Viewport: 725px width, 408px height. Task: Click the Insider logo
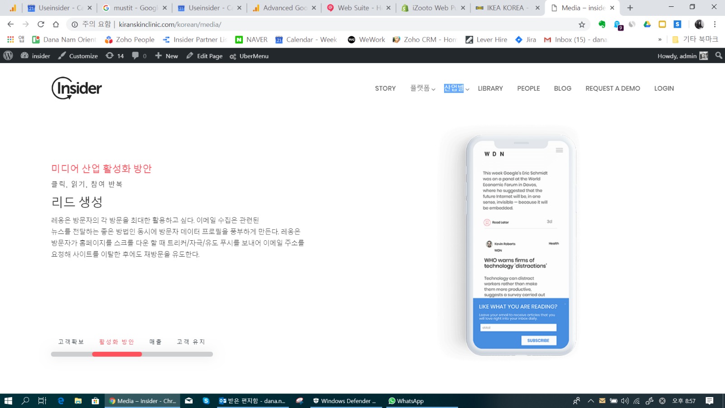point(77,88)
